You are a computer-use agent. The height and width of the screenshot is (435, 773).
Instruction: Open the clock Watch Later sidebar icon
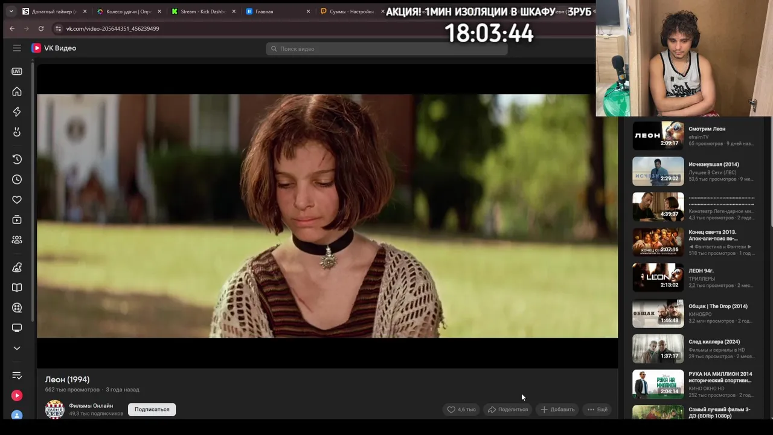(x=17, y=179)
